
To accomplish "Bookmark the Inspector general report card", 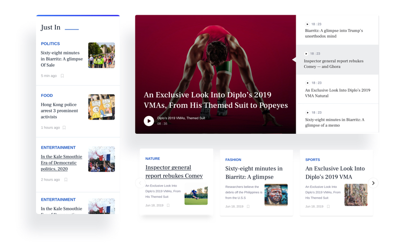I will point(168,206).
